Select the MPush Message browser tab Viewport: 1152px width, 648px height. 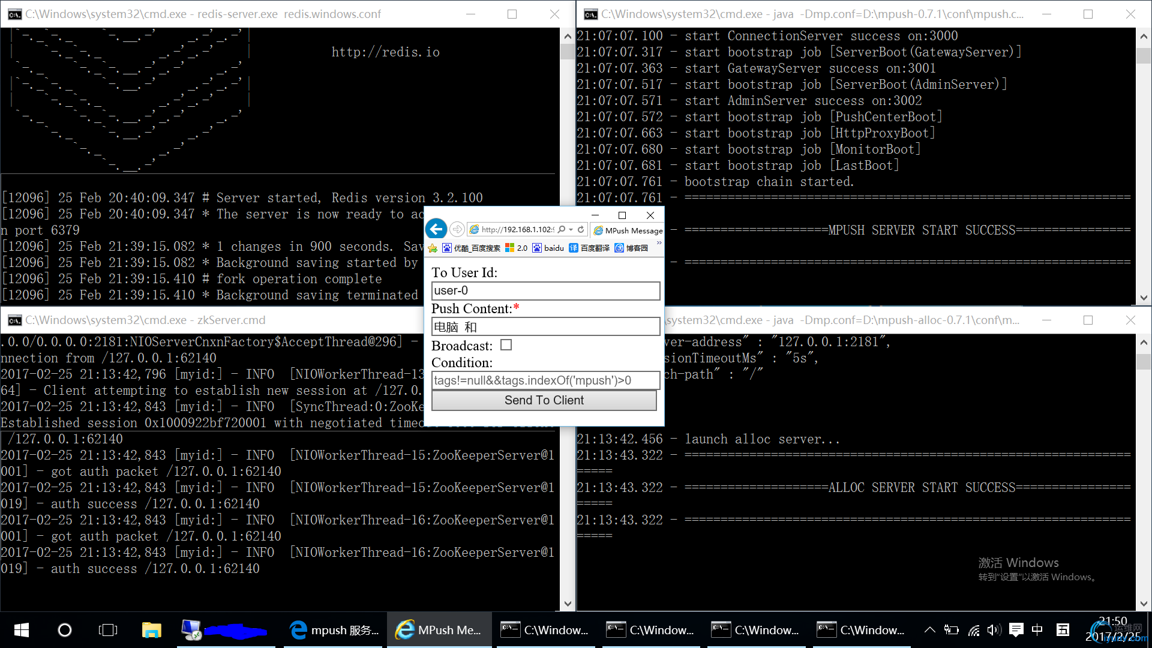[628, 230]
